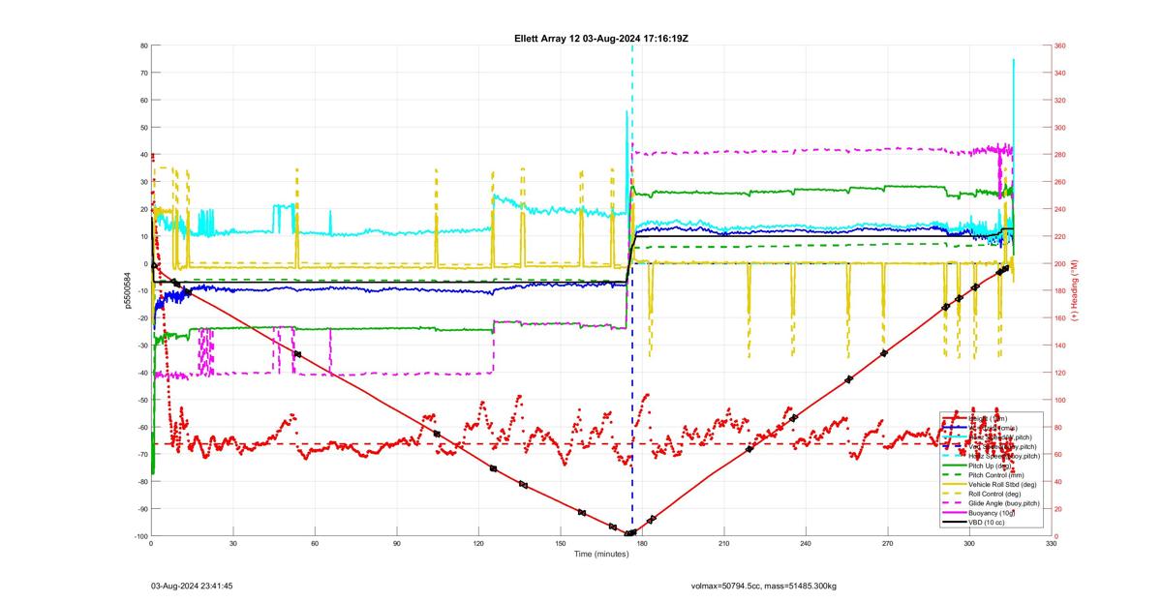Click the Time axis tick label 180
This screenshot has width=1162, height=602.
(x=642, y=544)
